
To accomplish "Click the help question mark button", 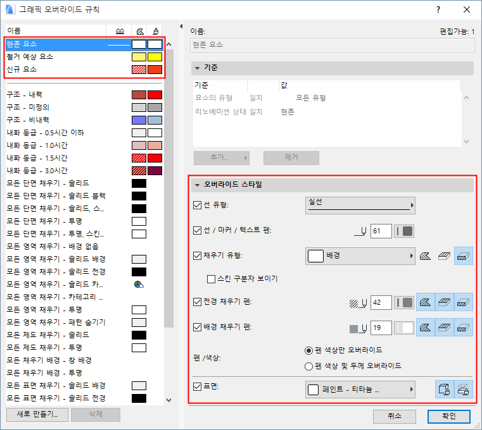I will point(438,9).
